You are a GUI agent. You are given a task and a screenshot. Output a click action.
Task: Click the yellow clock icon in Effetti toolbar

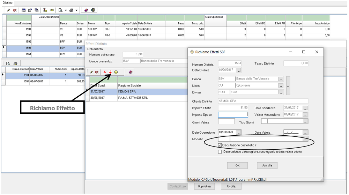click(x=116, y=72)
